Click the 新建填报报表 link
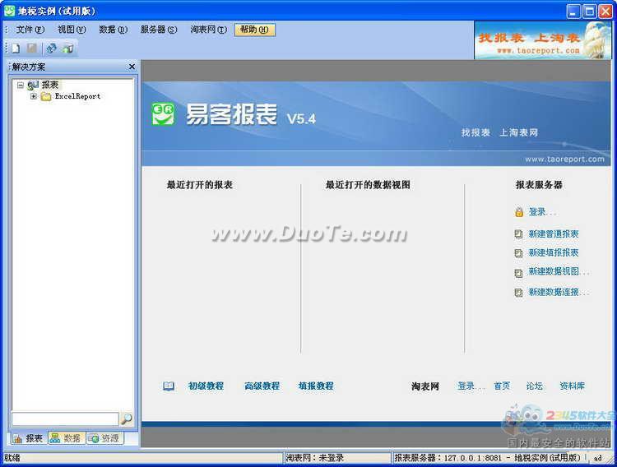The height and width of the screenshot is (467, 617). click(x=554, y=252)
